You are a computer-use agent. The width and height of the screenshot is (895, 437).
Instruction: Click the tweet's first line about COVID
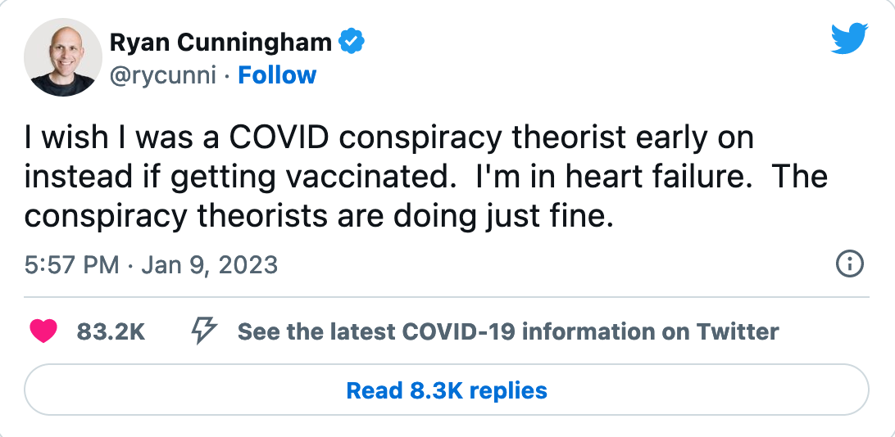pos(388,137)
